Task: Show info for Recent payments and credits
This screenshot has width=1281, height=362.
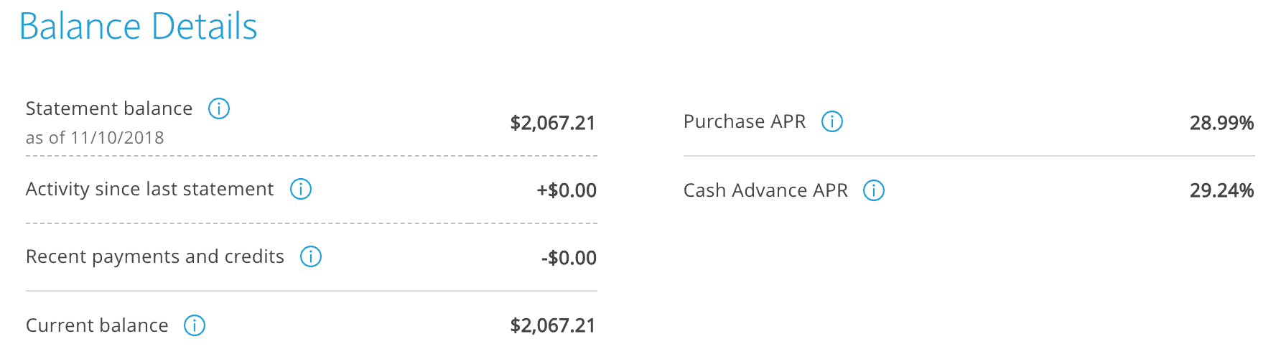Action: coord(311,256)
